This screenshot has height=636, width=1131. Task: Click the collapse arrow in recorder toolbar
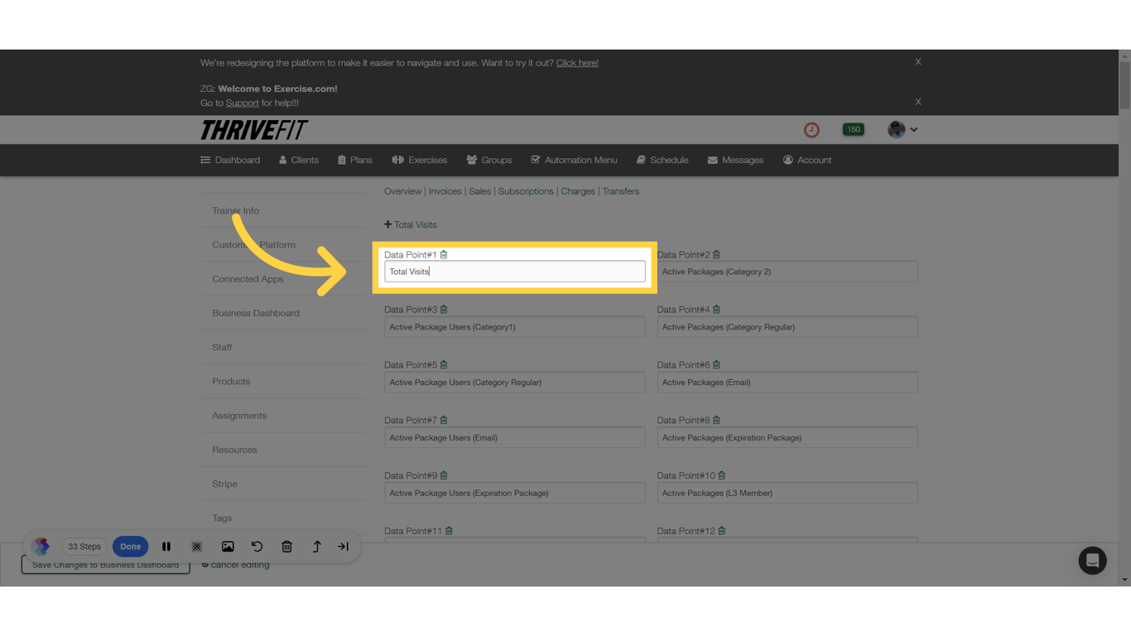(x=344, y=547)
